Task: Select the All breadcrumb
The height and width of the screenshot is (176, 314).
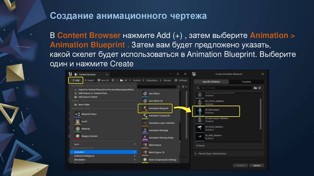Action: tap(125, 80)
